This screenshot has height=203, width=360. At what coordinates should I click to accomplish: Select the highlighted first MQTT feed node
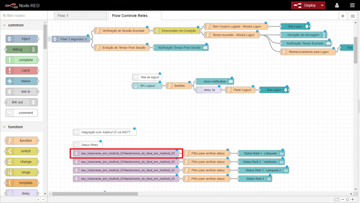pyautogui.click(x=126, y=153)
